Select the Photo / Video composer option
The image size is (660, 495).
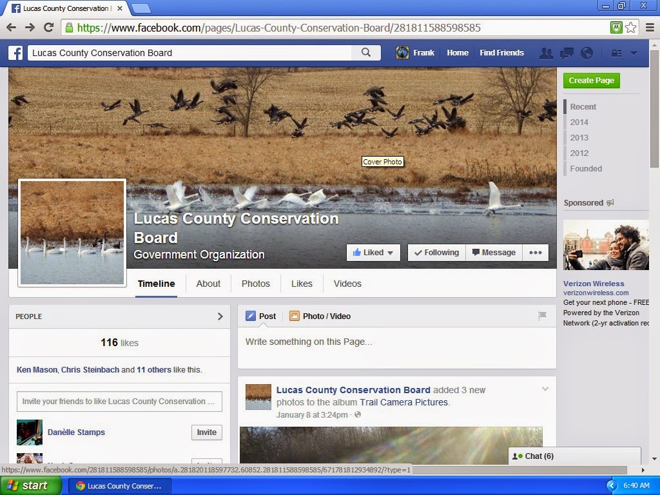point(320,316)
